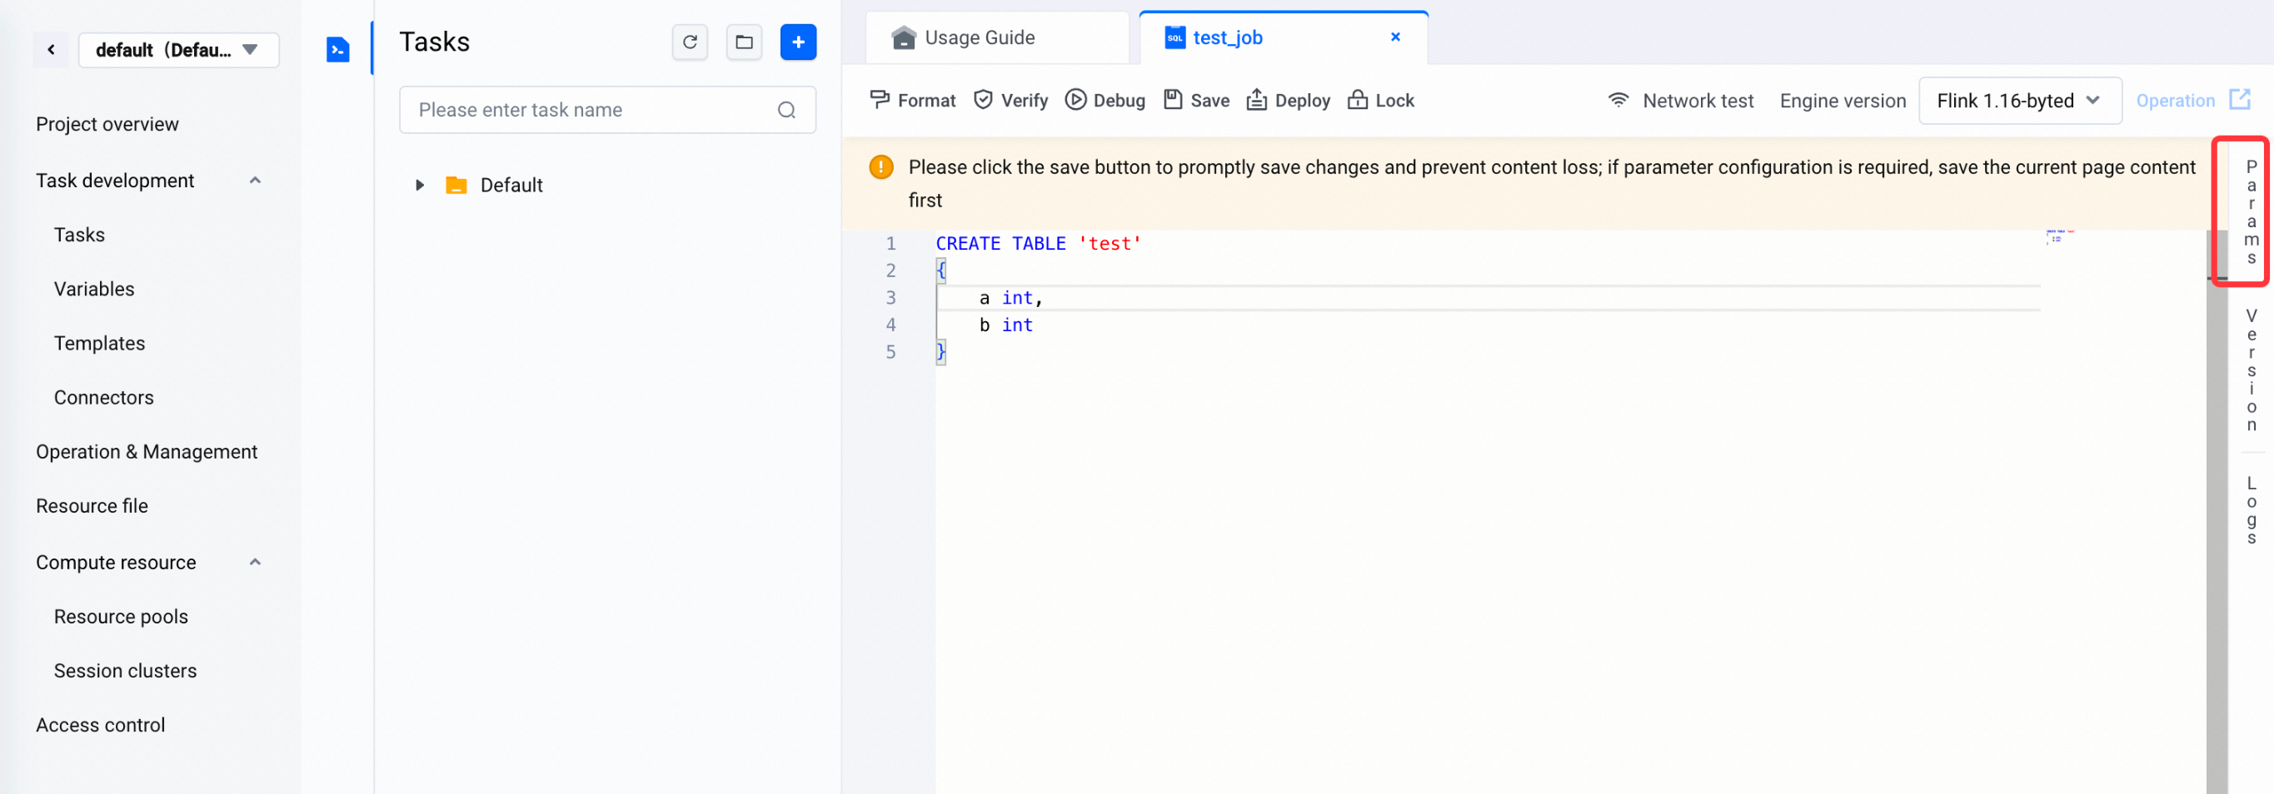Screen dimensions: 2274x794
Task: Click the Deploy upload icon
Action: 1256,100
